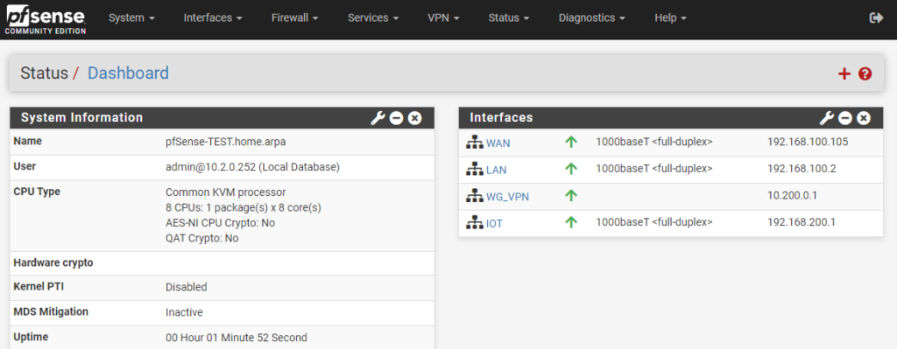Screen dimensions: 897x349
Task: Open the IOT interface link
Action: tap(494, 223)
